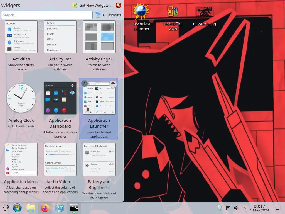Open KevinOffice 2009 desktop icon
Screen dimensions: 285x214
coord(173,17)
